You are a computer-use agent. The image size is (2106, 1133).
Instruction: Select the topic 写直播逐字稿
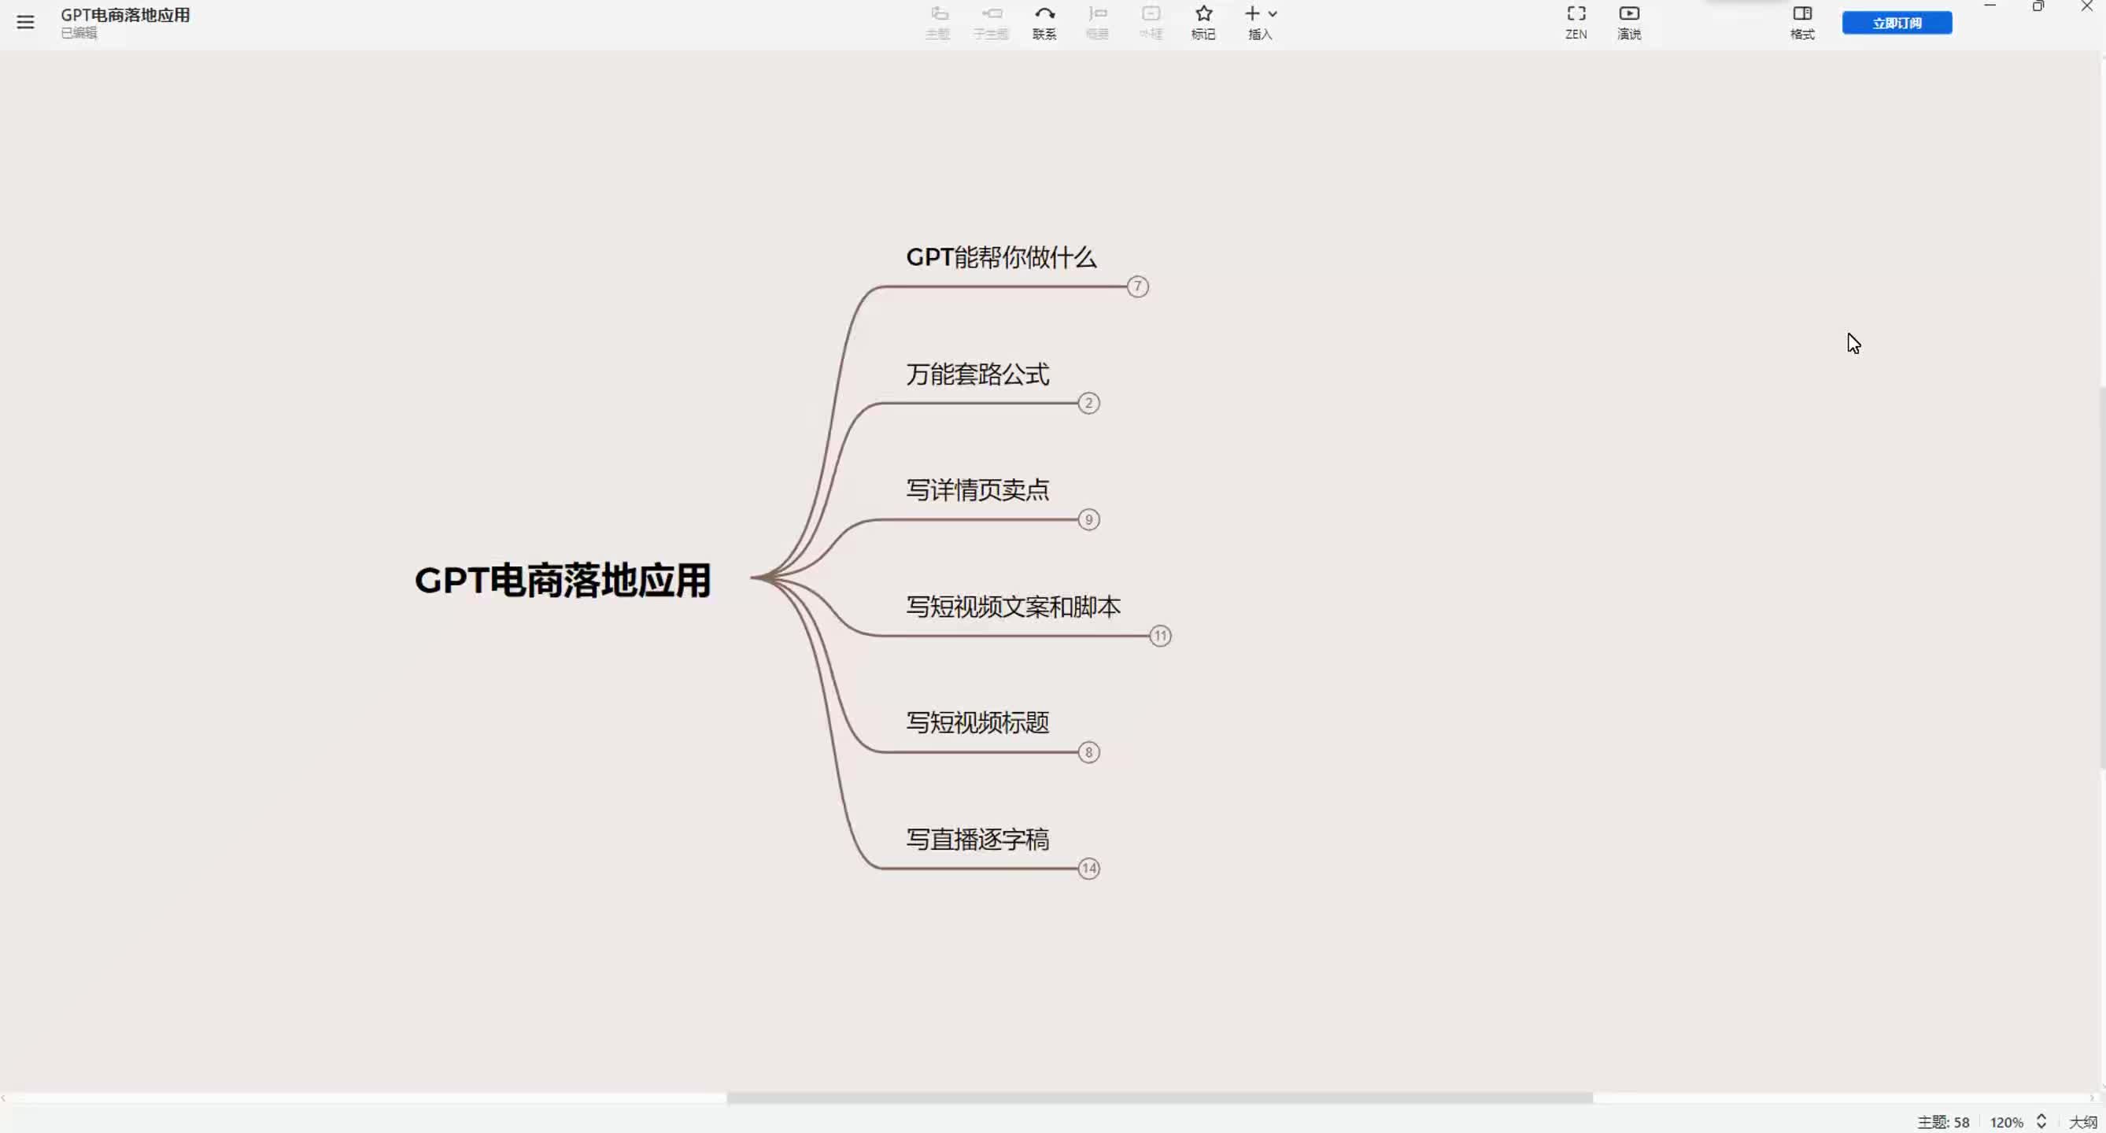(977, 840)
